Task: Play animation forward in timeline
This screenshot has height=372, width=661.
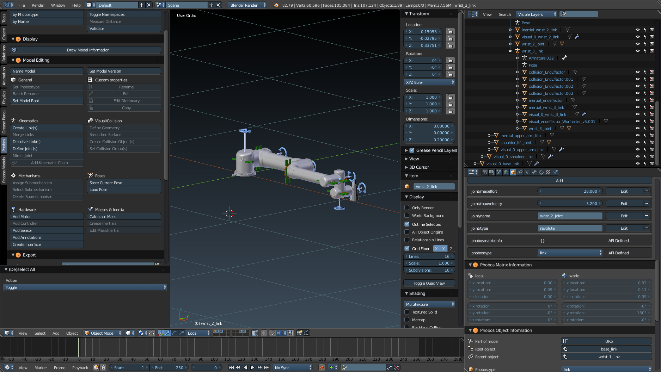Action: (x=252, y=367)
